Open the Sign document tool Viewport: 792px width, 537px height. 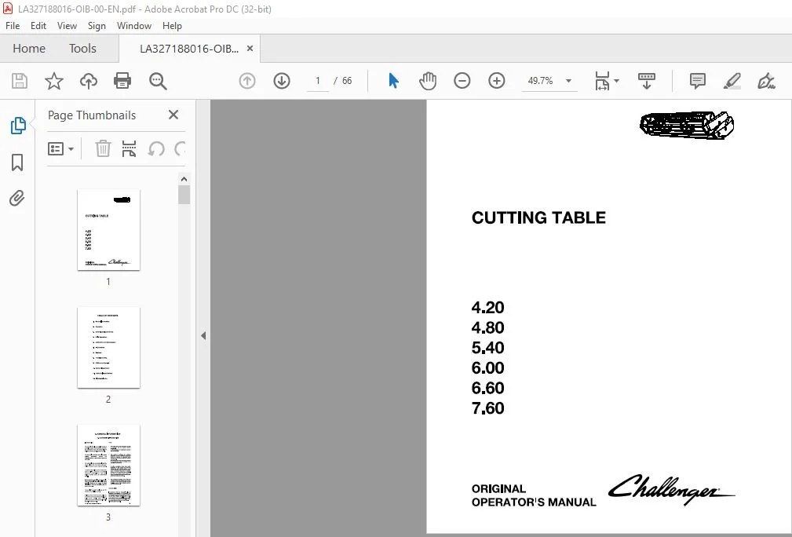pos(766,81)
